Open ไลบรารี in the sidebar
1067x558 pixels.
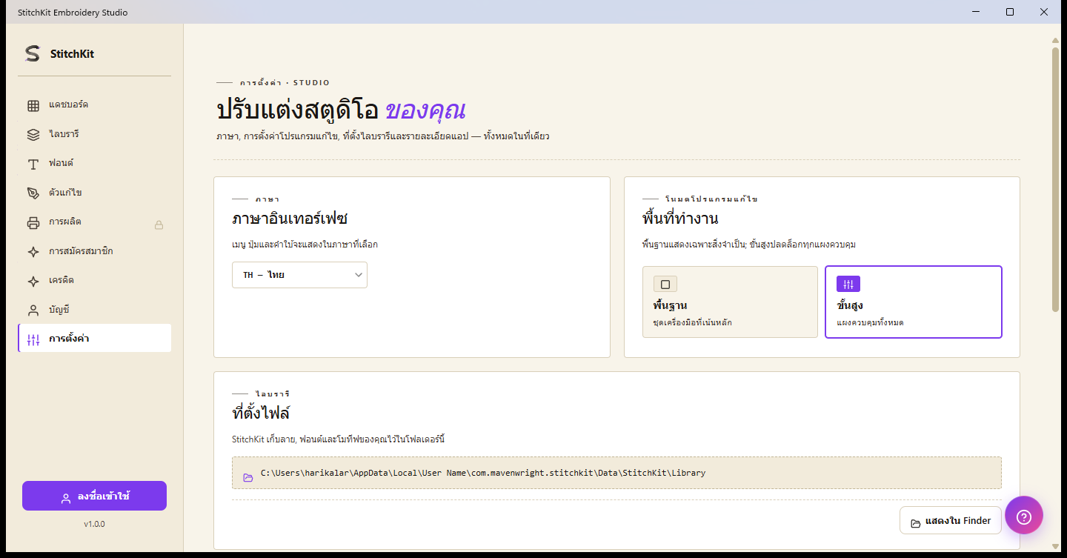click(x=95, y=134)
